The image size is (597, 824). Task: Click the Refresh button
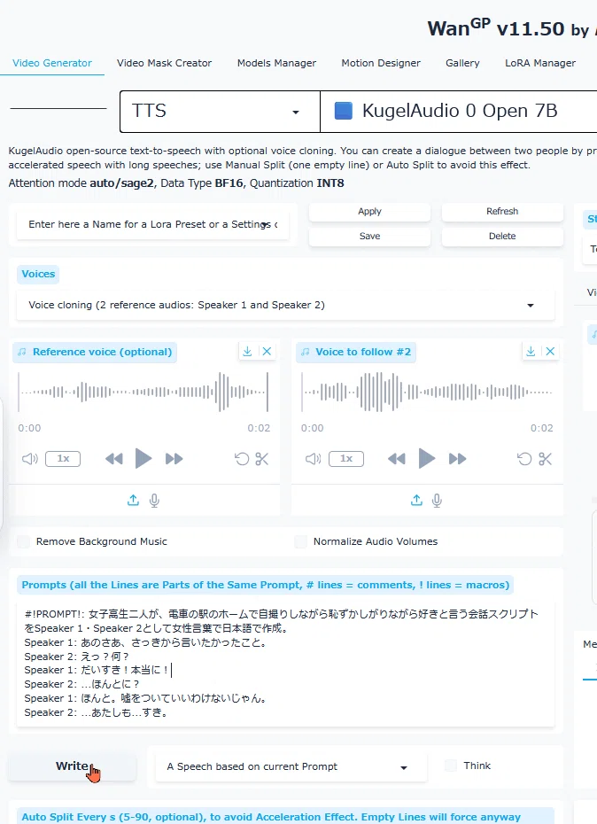pyautogui.click(x=502, y=212)
